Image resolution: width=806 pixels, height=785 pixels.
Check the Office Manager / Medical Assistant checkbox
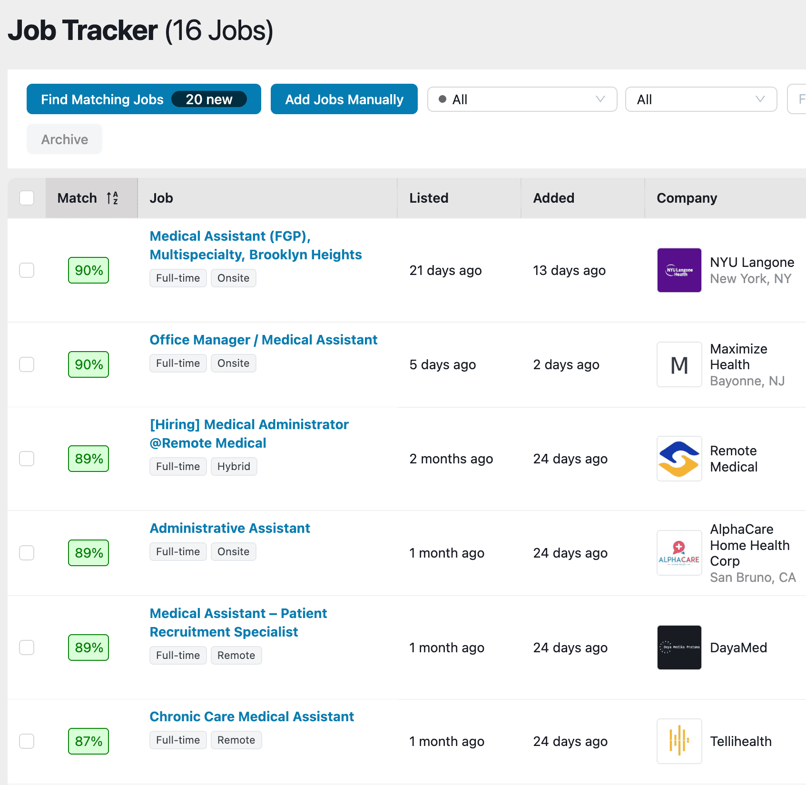pos(27,364)
